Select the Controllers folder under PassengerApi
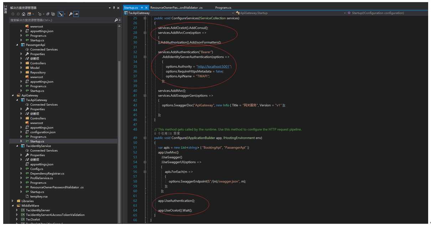Image resolution: width=431 pixels, height=226 pixels. (38, 63)
